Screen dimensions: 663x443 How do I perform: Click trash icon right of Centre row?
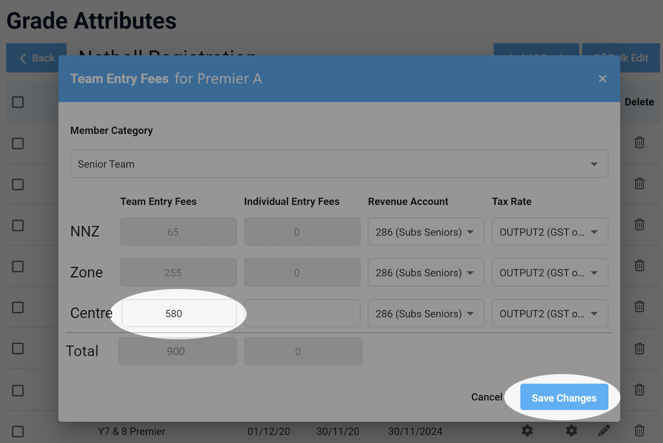[640, 306]
